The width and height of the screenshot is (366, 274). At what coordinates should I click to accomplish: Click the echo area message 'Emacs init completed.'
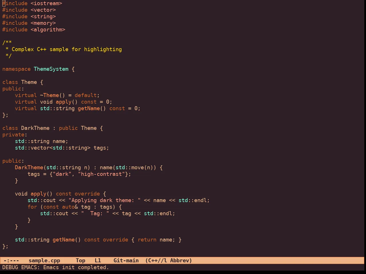(x=76, y=267)
